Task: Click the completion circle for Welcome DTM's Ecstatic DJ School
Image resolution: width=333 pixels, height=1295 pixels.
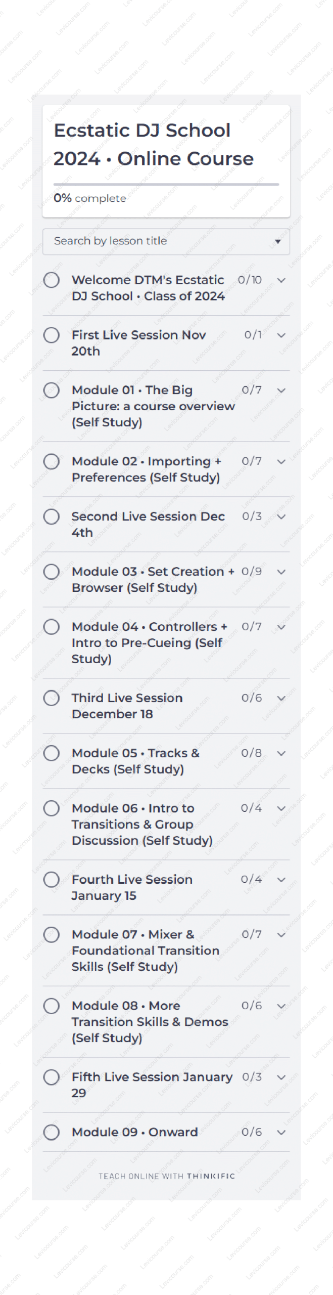Action: [x=51, y=280]
